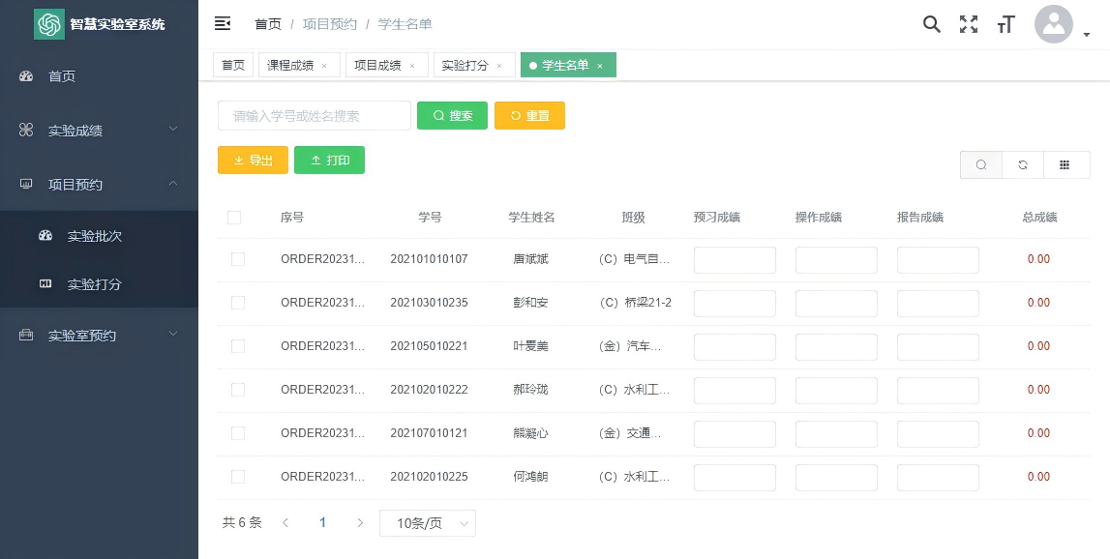Screen dimensions: 1110x559
Task: Refresh the table using the circular arrows icon
Action: click(x=1023, y=164)
